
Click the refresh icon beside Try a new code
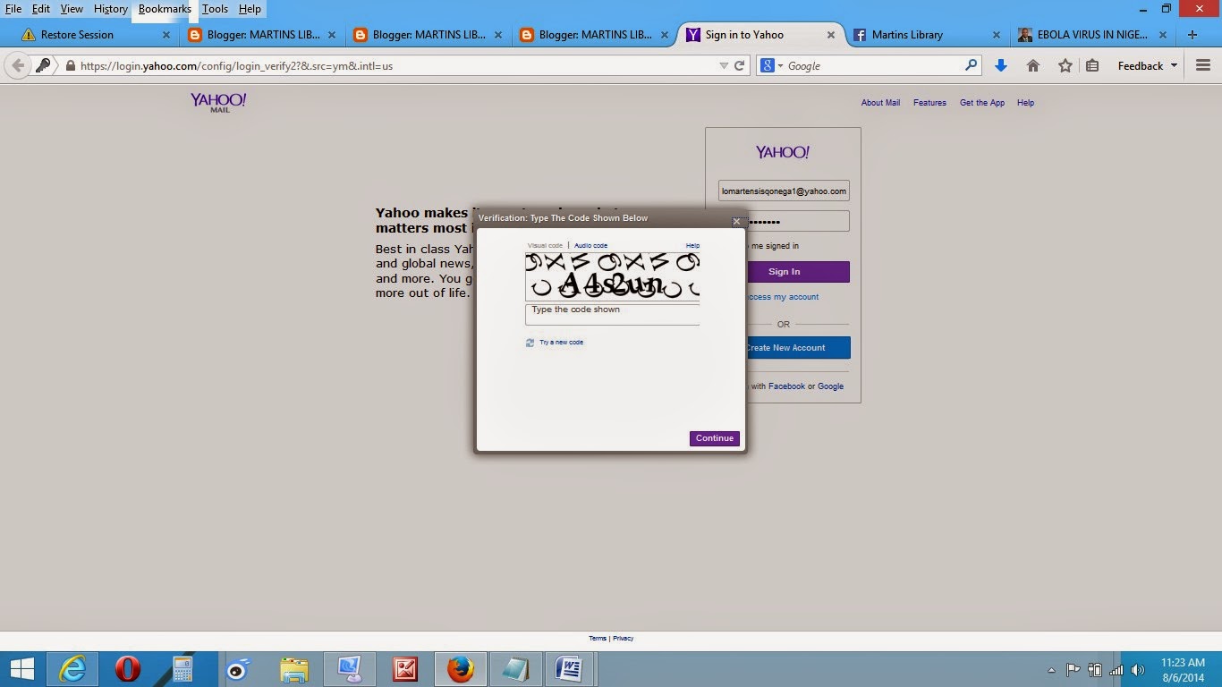pos(530,343)
